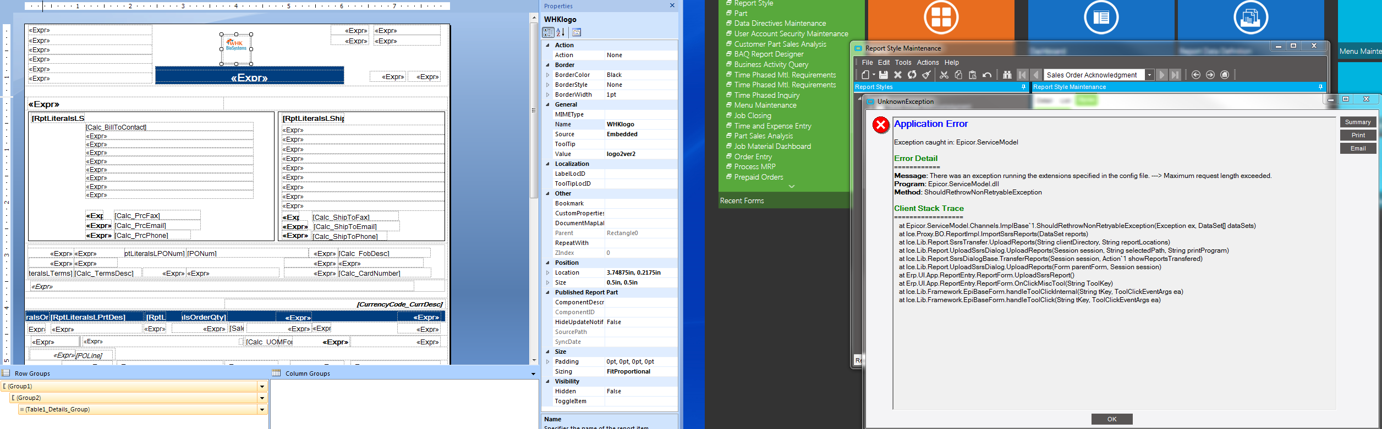This screenshot has height=429, width=1382.
Task: Open Process MRP from recent list
Action: [755, 166]
